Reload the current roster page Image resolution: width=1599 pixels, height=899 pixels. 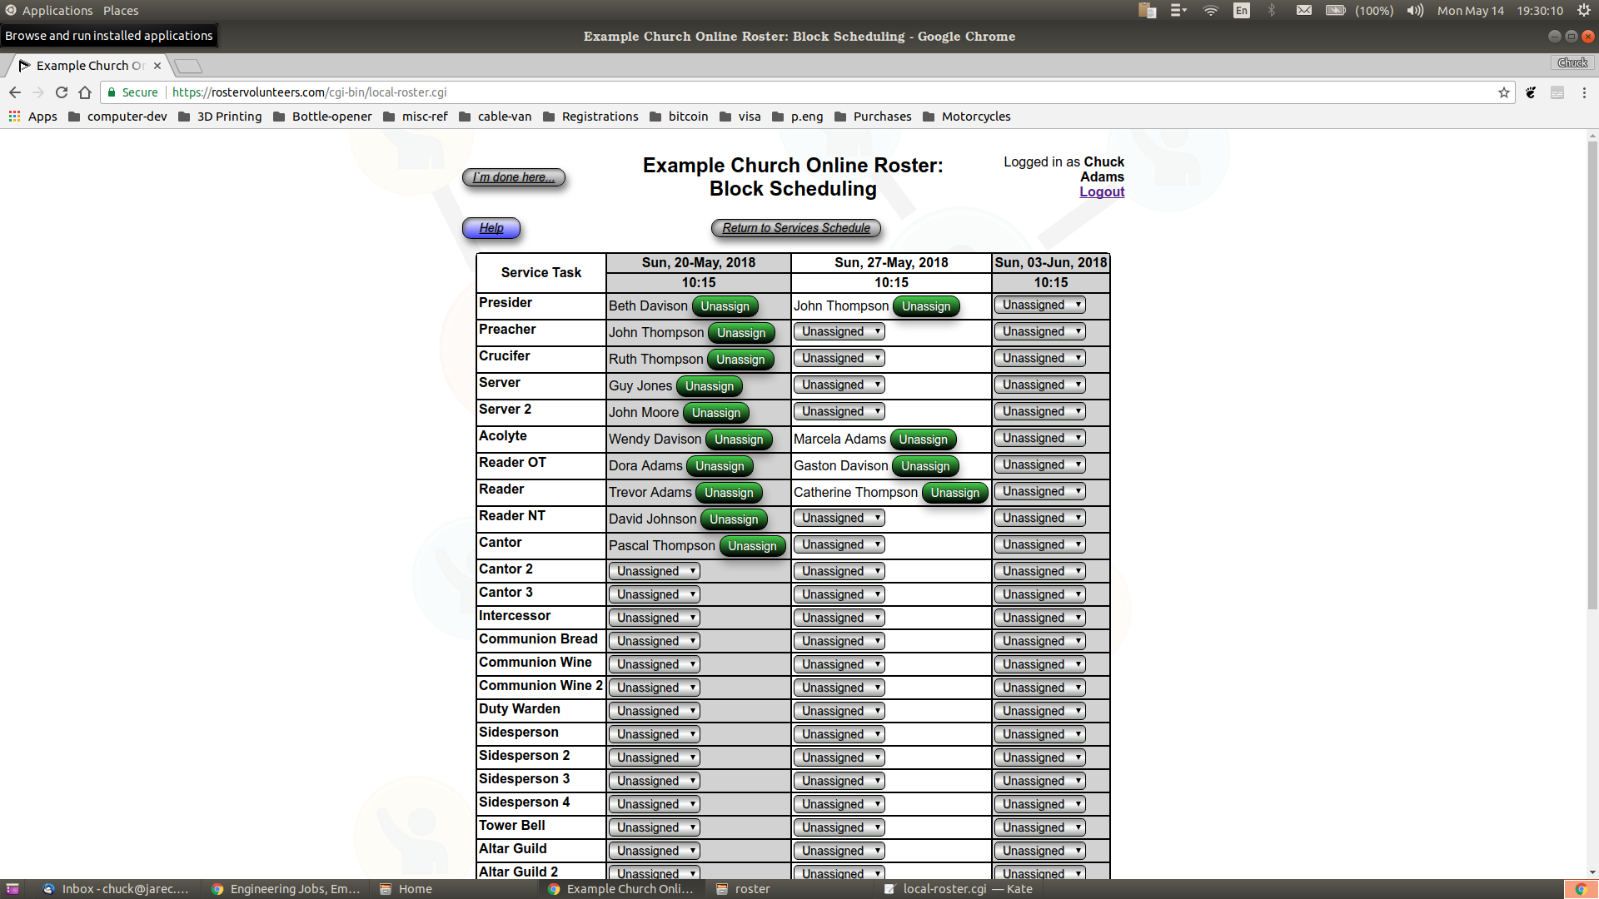tap(61, 92)
